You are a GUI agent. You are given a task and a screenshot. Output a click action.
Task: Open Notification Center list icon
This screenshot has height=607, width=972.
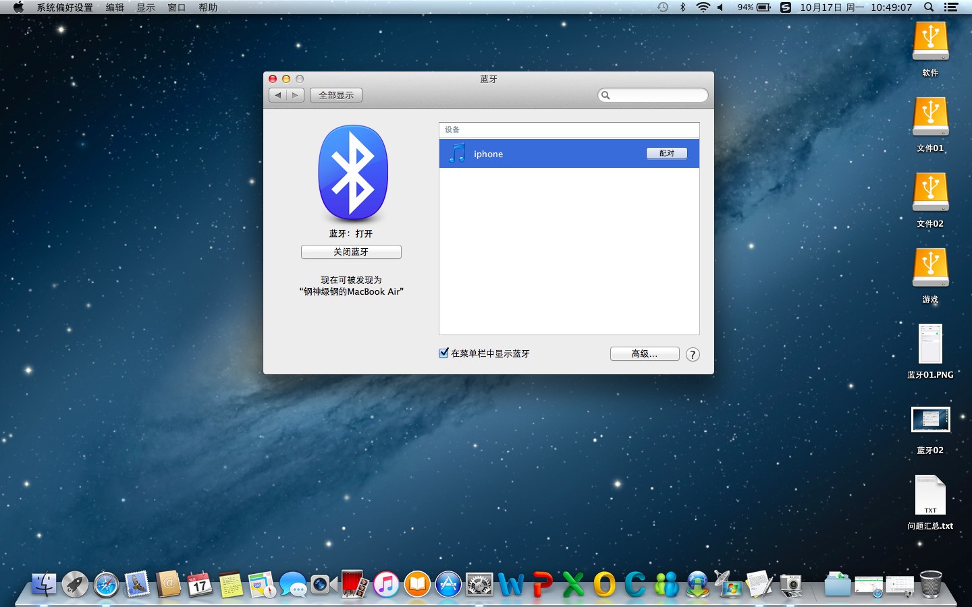[x=951, y=7]
